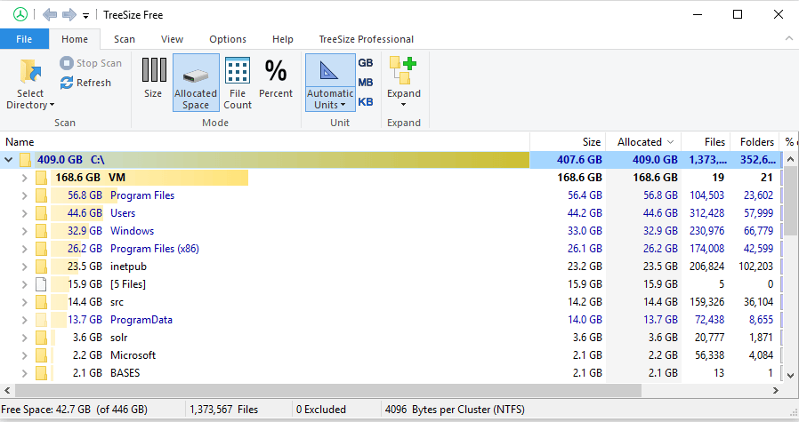Screen dimensions: 799x422
Task: Click the horizontal scrollbar right arrow
Action: click(776, 390)
